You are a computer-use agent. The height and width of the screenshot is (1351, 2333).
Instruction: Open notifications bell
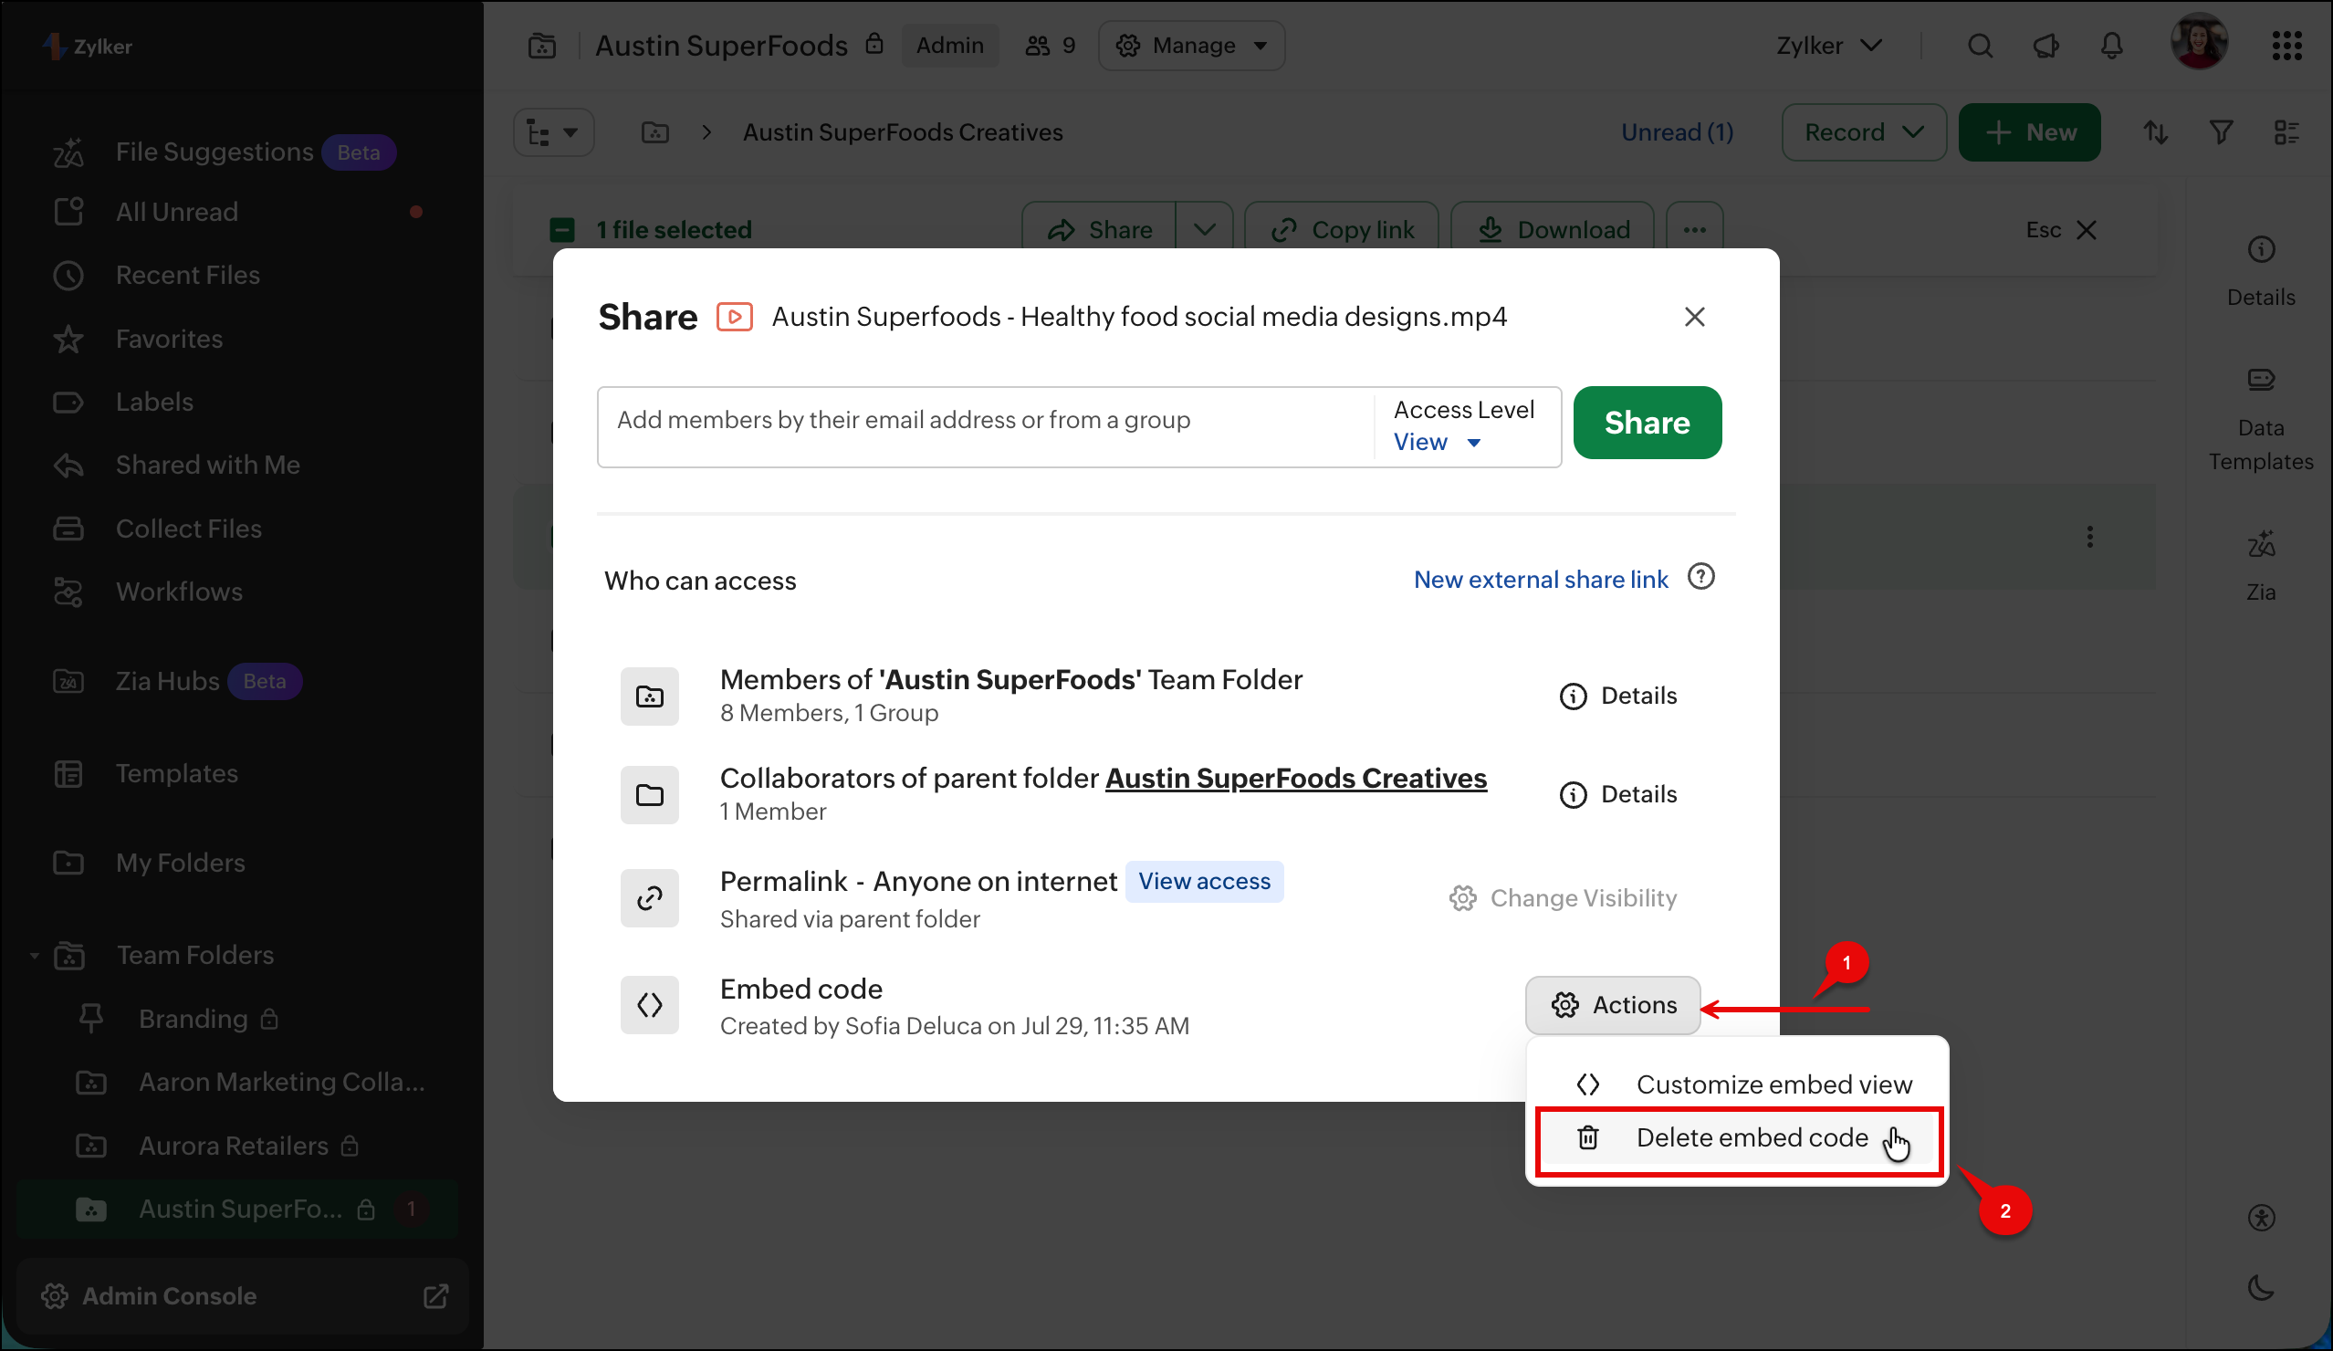click(x=2112, y=46)
